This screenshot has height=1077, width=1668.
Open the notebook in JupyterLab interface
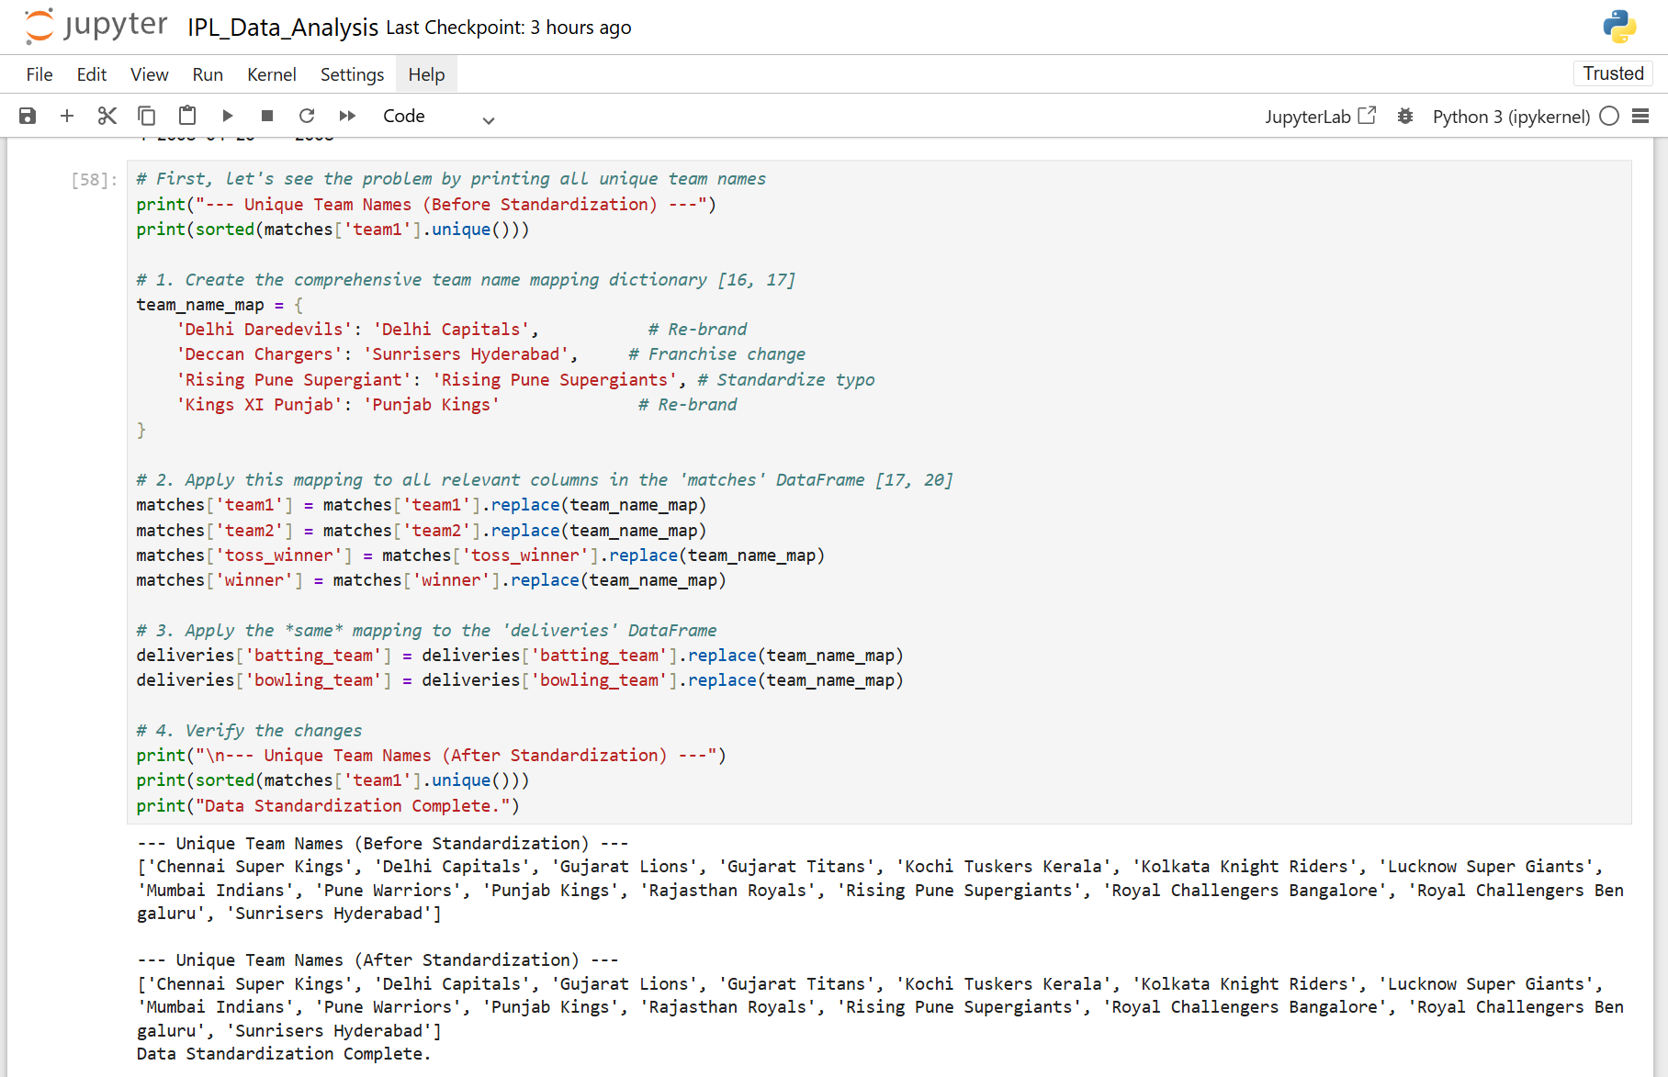pyautogui.click(x=1320, y=116)
